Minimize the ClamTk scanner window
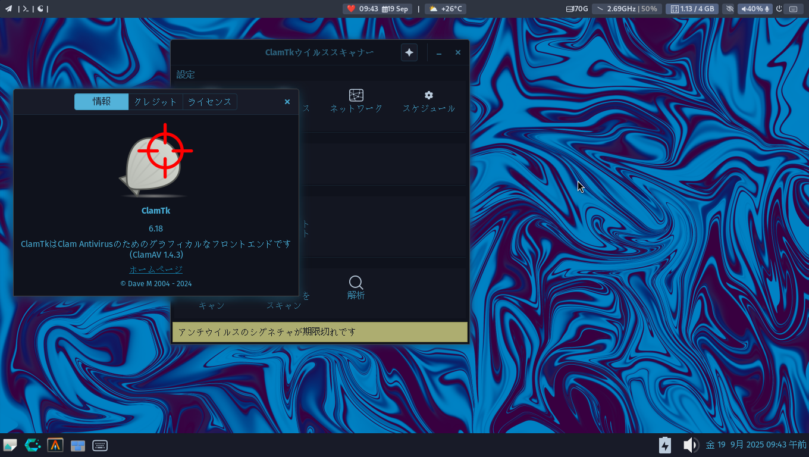 [x=439, y=53]
